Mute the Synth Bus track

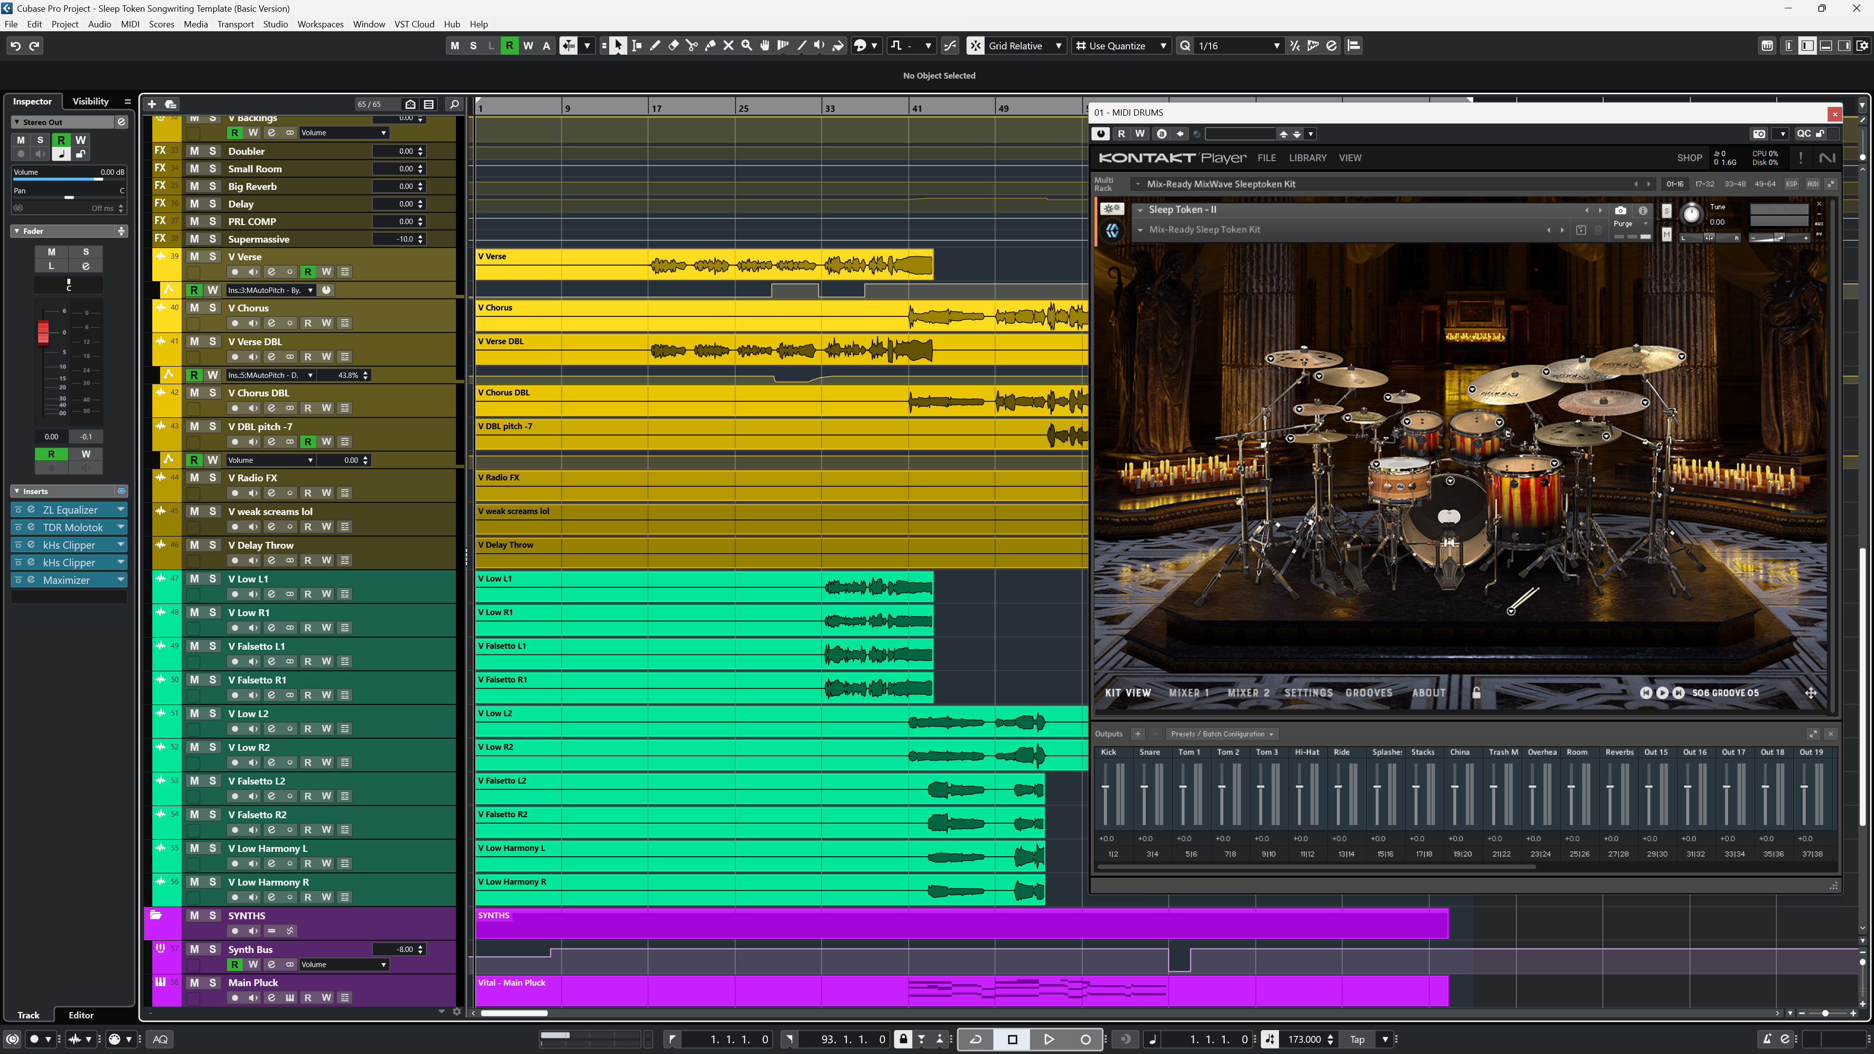pos(194,949)
